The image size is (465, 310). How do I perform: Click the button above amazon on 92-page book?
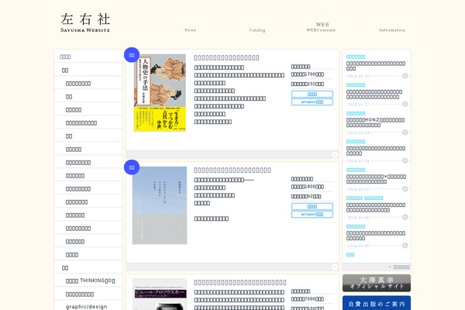coord(312,206)
